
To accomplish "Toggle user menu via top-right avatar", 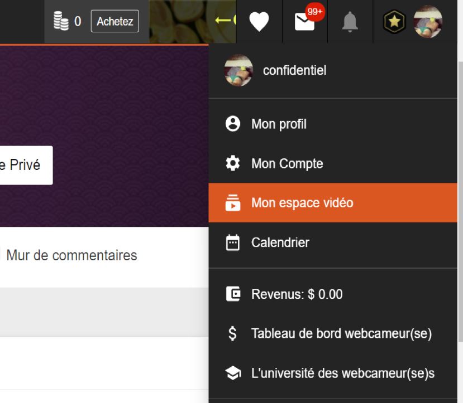I will [x=428, y=22].
